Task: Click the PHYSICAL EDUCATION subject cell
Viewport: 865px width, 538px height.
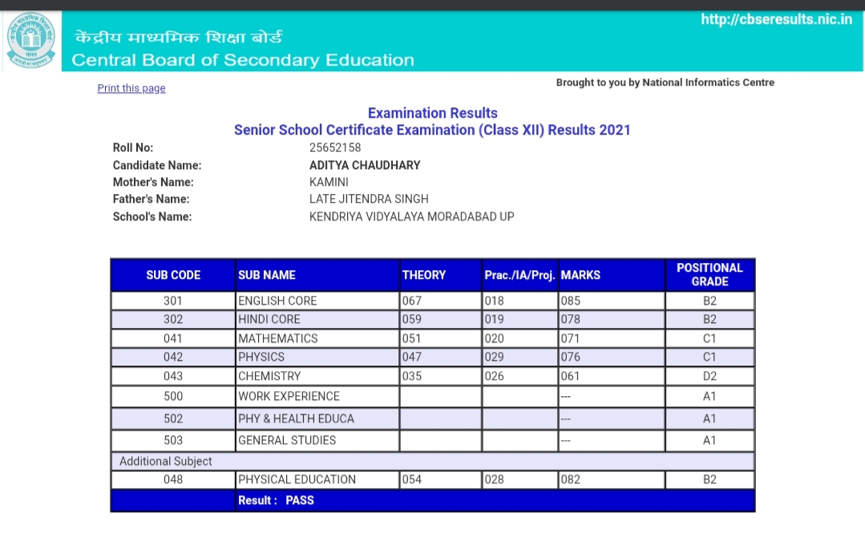Action: tap(317, 479)
